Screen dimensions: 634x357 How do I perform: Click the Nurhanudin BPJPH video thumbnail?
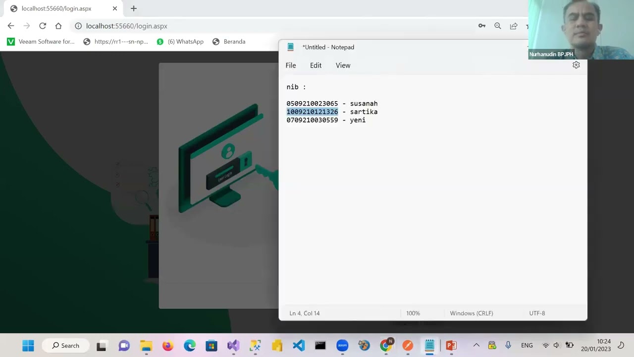[581, 30]
